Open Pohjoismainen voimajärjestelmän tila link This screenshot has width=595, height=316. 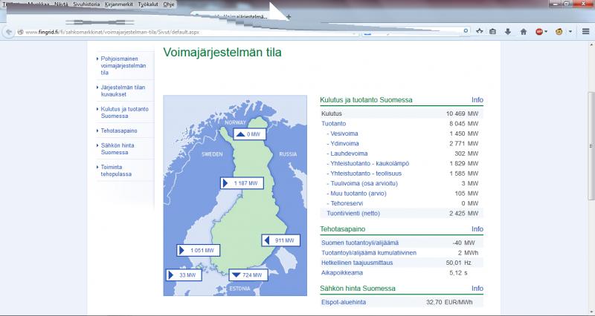123,65
